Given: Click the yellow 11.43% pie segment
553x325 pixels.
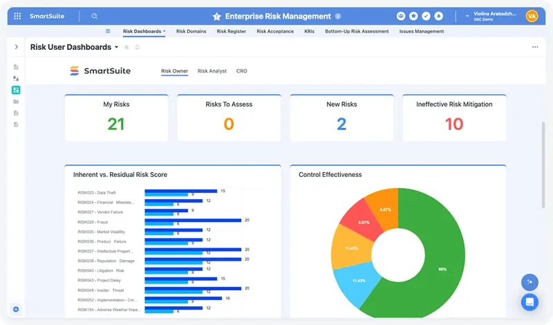Looking at the screenshot, I should coord(351,248).
